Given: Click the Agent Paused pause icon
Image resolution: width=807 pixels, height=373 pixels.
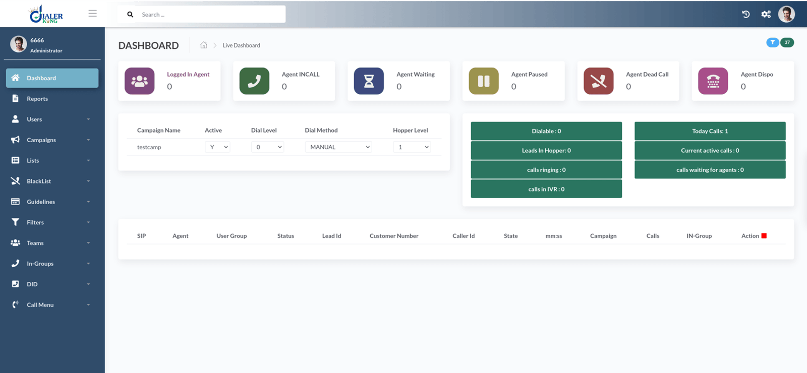Looking at the screenshot, I should pyautogui.click(x=484, y=81).
